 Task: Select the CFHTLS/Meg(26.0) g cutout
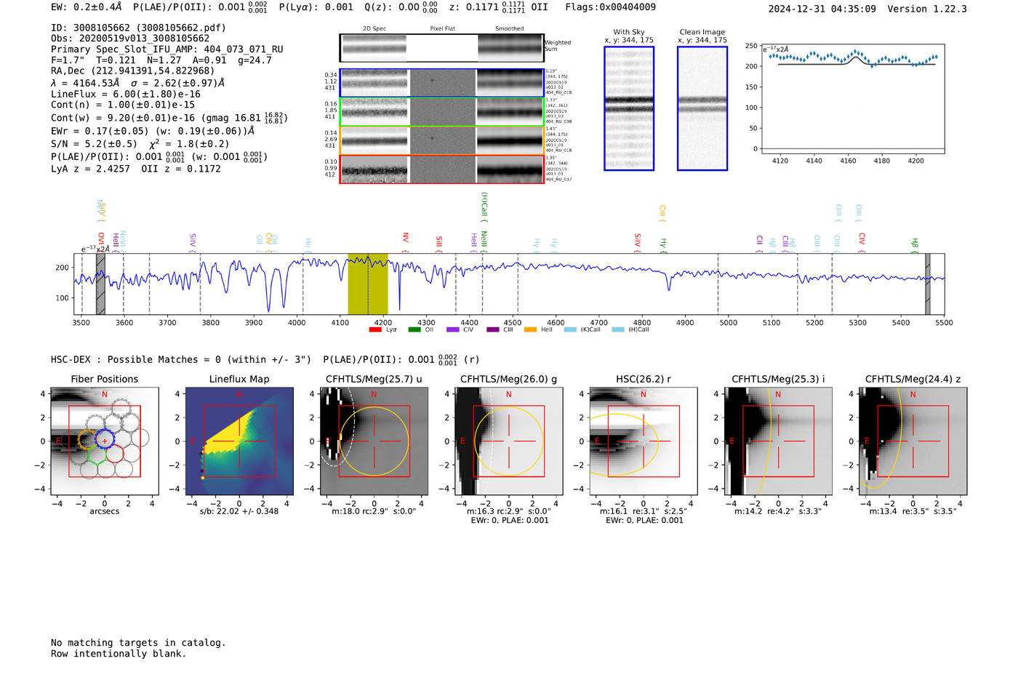point(509,441)
